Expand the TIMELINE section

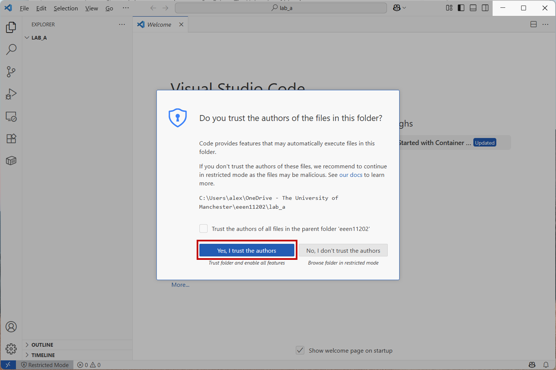(x=43, y=355)
